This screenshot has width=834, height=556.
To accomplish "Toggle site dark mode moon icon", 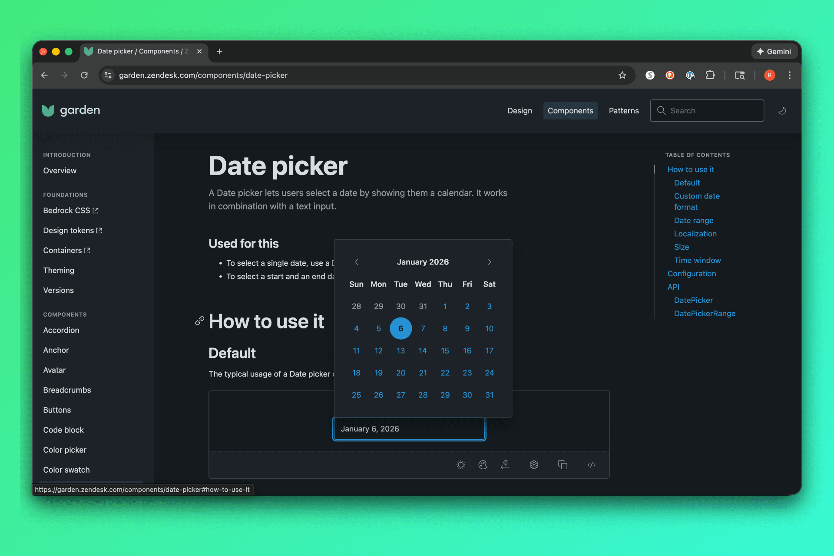I will pyautogui.click(x=782, y=111).
